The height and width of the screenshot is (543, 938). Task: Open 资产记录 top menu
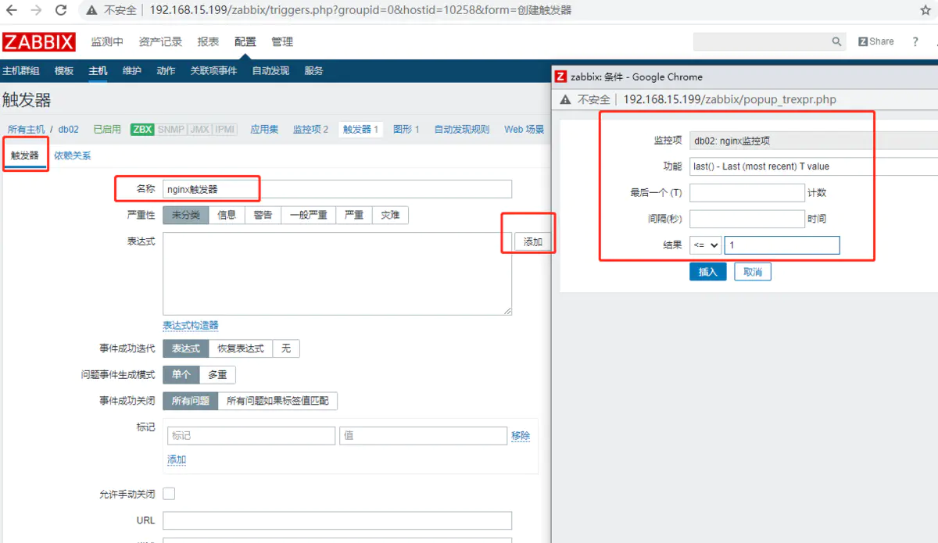pyautogui.click(x=160, y=41)
